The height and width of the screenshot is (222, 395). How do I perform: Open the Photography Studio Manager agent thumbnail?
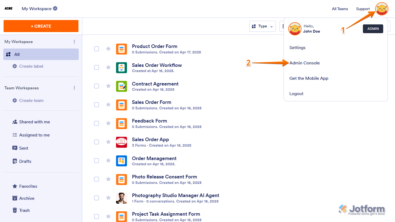[122, 198]
